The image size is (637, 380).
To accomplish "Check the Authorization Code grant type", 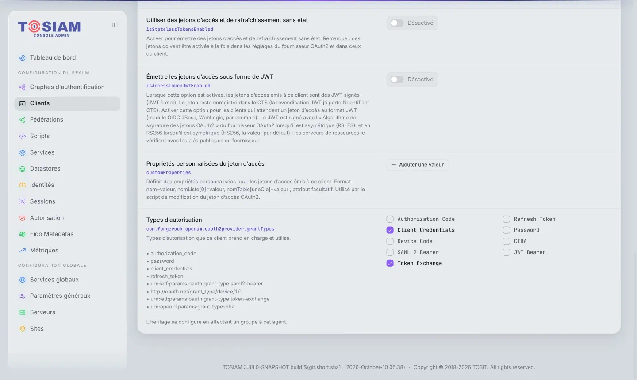I will (x=390, y=219).
